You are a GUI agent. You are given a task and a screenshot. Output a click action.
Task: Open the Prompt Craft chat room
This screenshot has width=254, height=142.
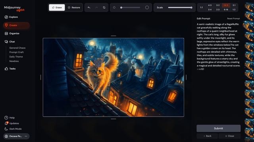click(x=16, y=52)
